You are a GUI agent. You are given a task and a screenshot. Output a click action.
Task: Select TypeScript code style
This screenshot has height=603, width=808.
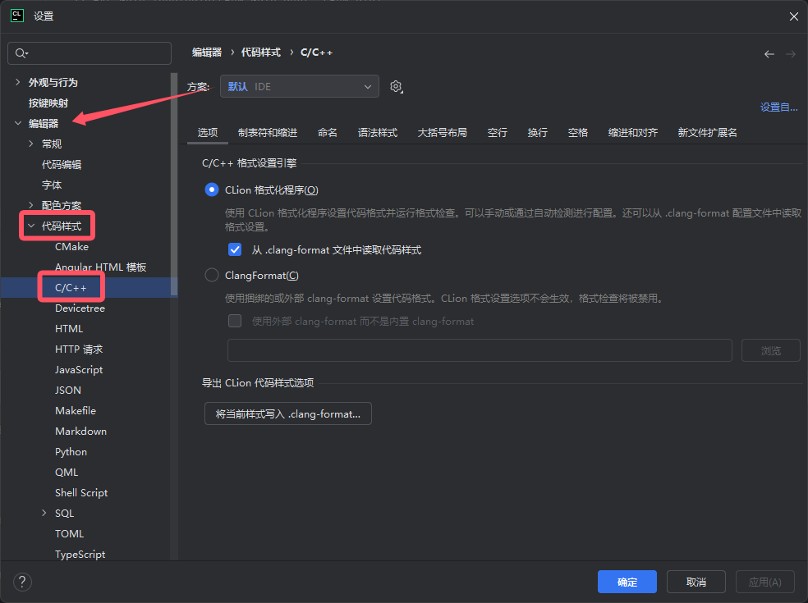(80, 554)
